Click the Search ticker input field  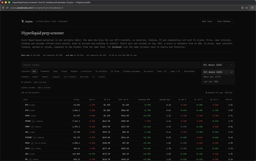pyautogui.click(x=111, y=65)
